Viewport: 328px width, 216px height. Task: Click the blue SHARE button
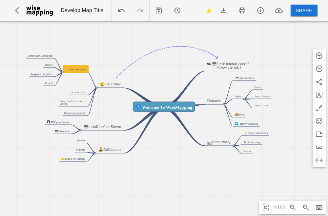(x=304, y=10)
